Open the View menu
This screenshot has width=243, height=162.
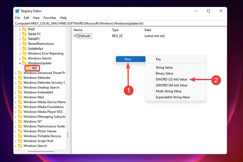point(36,18)
